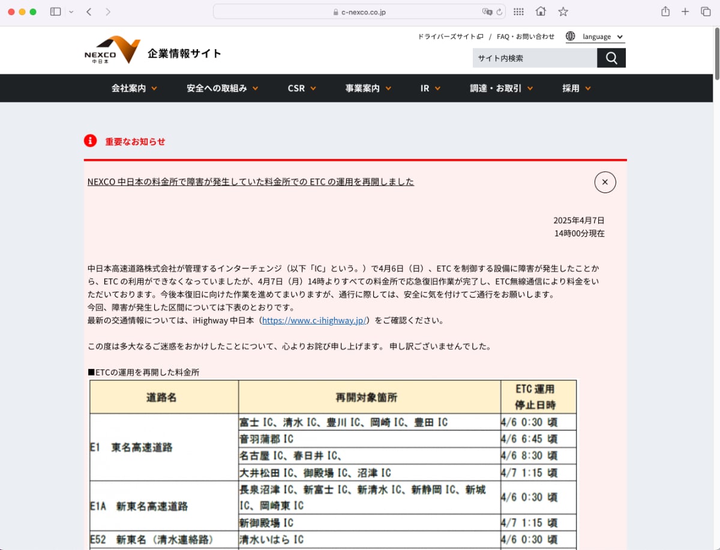Close the important notice with X button
Screen dimensions: 720x550
point(605,182)
